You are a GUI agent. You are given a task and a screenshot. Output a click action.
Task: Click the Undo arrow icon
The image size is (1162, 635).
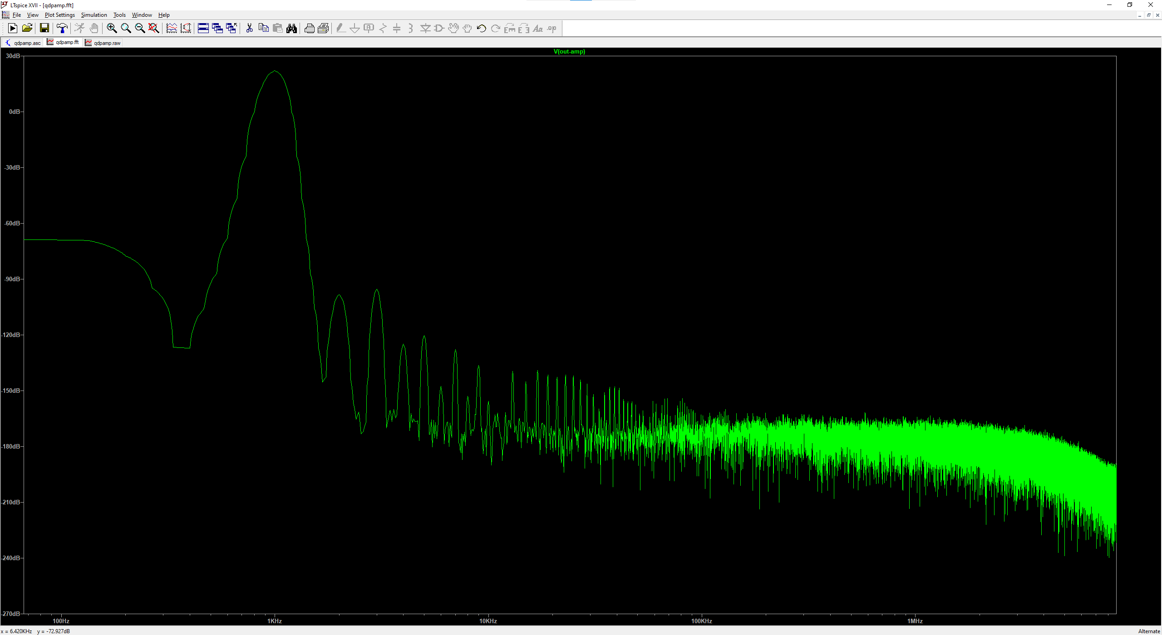coord(482,29)
